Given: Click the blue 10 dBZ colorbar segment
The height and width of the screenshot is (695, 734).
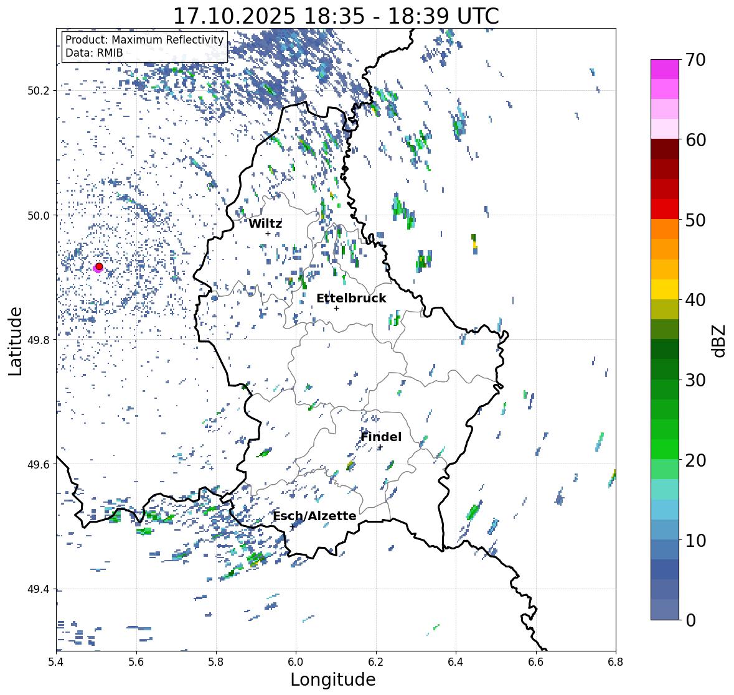Looking at the screenshot, I should (x=665, y=529).
